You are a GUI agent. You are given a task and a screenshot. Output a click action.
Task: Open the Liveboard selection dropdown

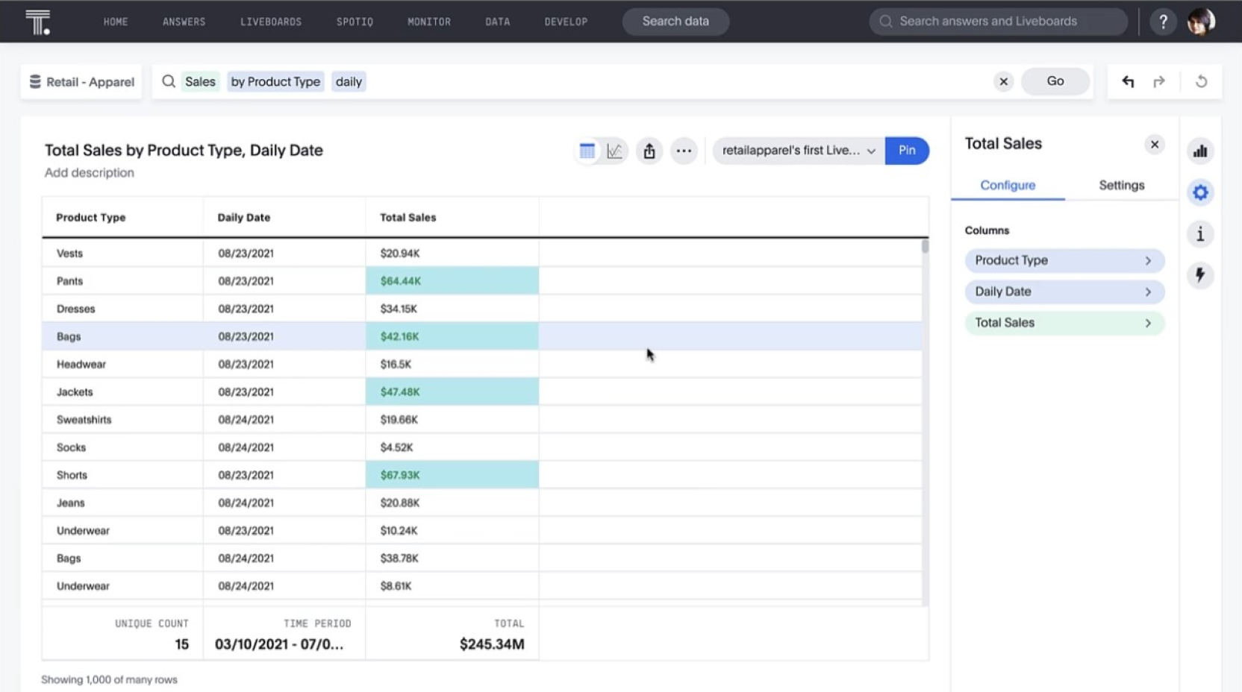coord(871,151)
